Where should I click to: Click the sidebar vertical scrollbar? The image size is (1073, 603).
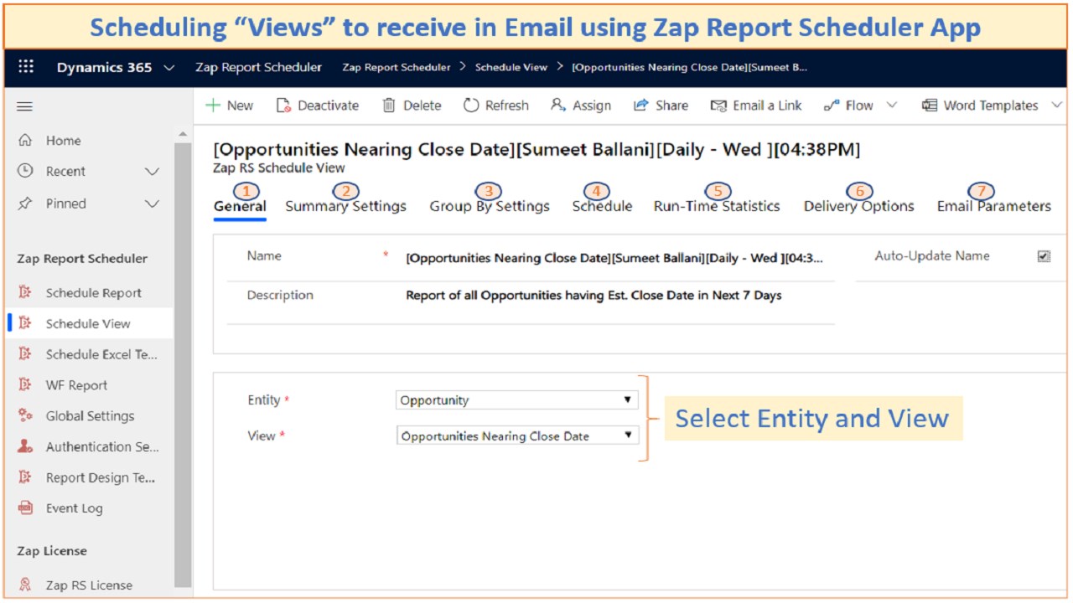183,364
